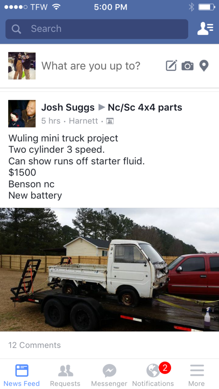Switch to the Requests tab

point(65,375)
